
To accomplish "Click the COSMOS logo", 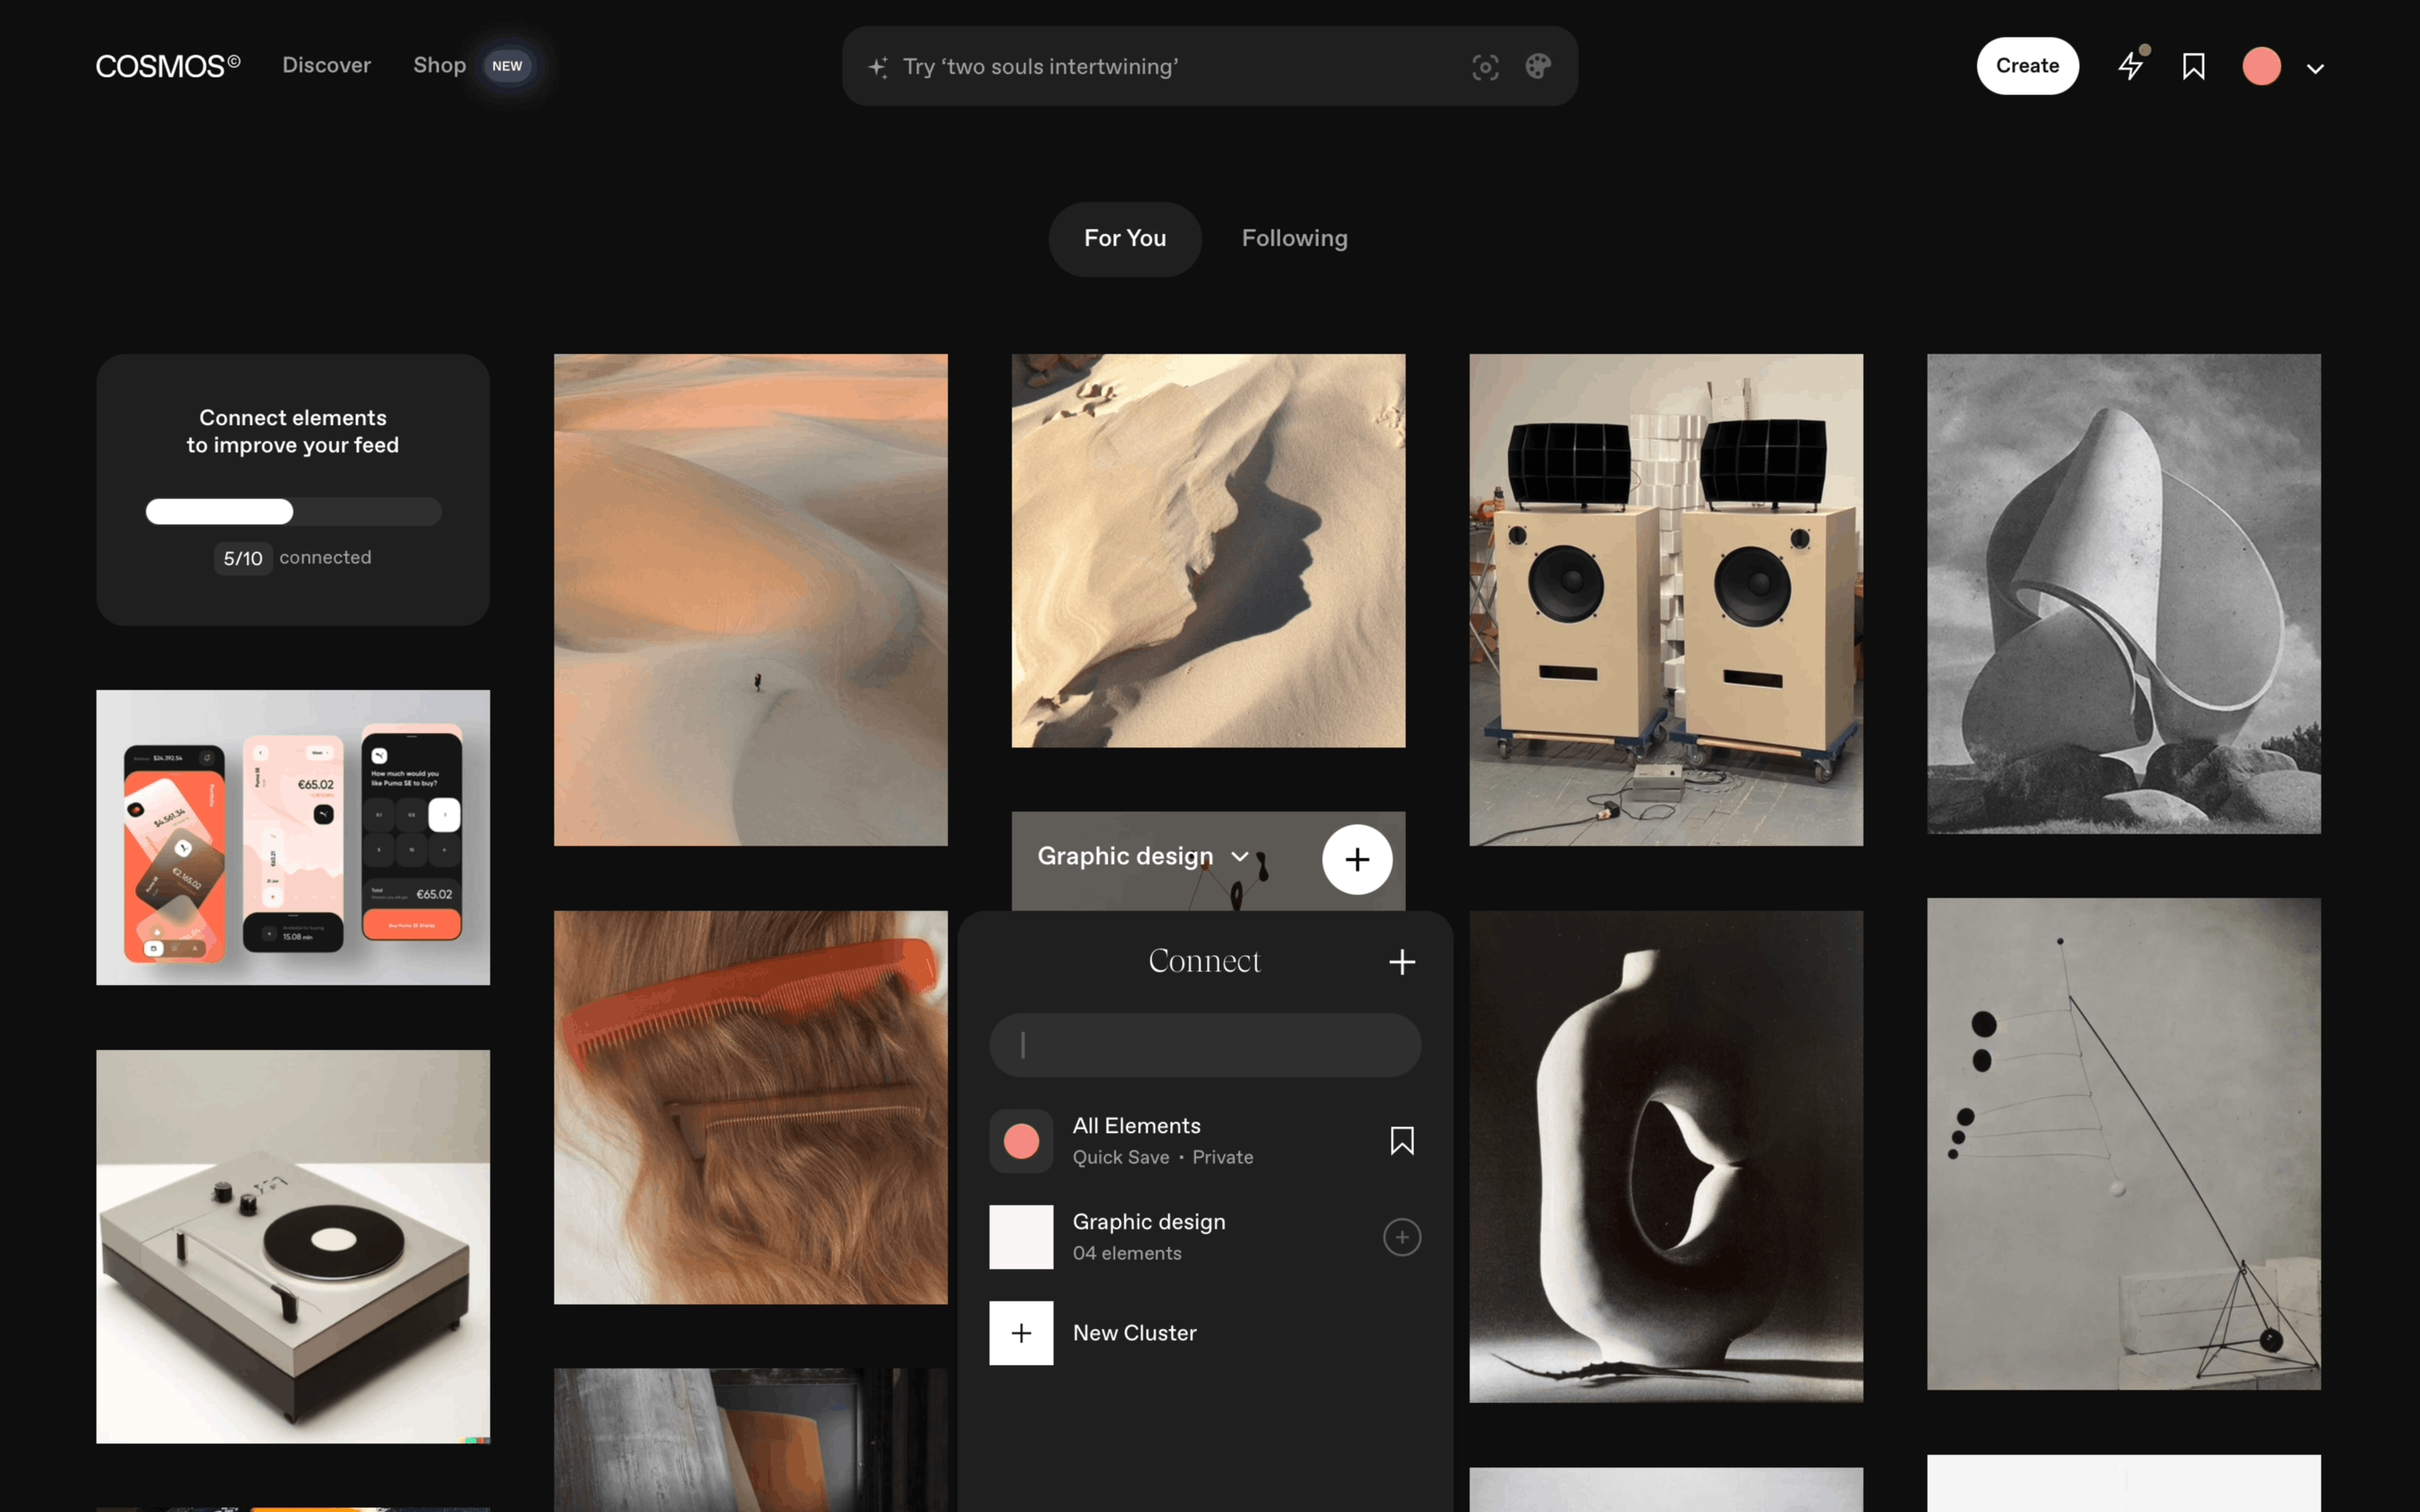I will click(168, 66).
